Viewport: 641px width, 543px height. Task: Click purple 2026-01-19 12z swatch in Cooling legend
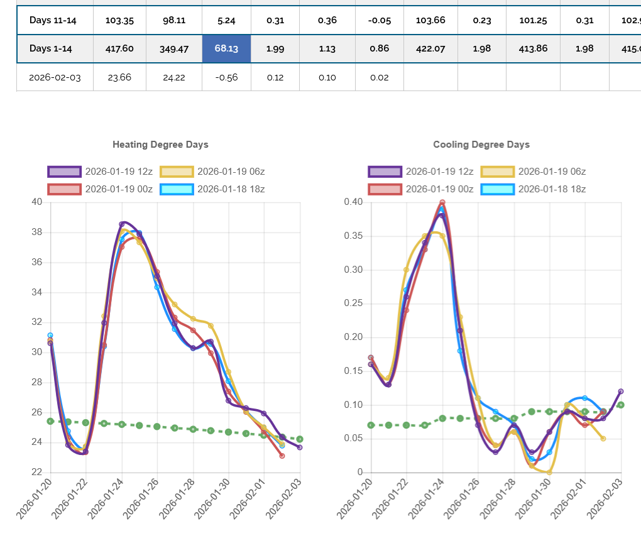click(x=385, y=172)
